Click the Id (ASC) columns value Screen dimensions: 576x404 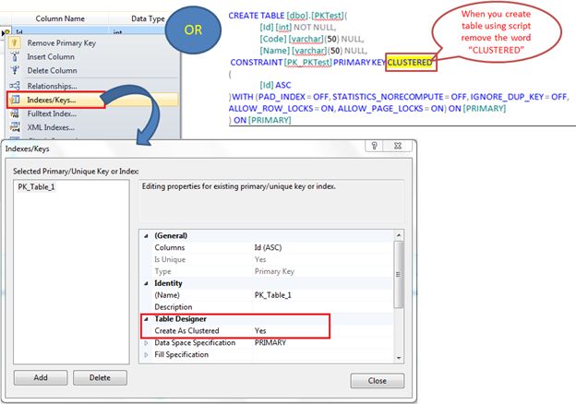coord(268,248)
